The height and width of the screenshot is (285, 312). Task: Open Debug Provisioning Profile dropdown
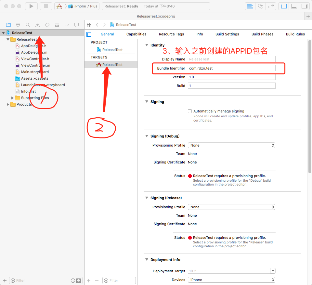click(232, 145)
